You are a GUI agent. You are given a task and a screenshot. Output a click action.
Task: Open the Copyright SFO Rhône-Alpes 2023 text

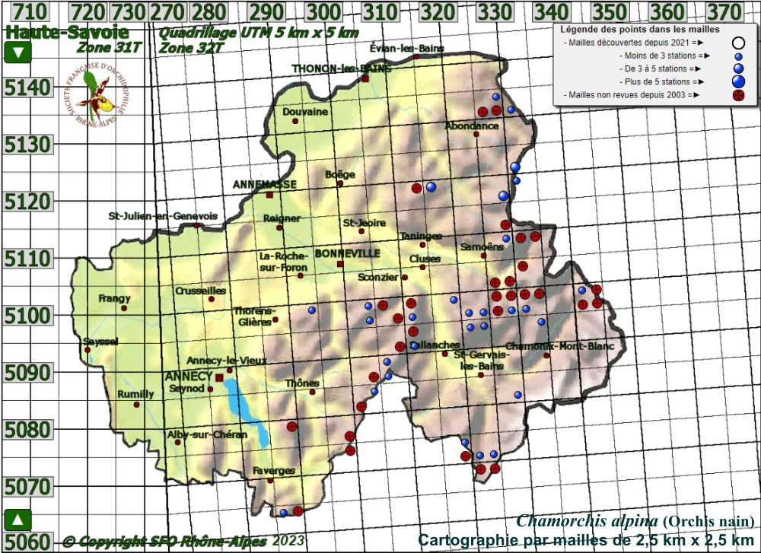pyautogui.click(x=183, y=542)
